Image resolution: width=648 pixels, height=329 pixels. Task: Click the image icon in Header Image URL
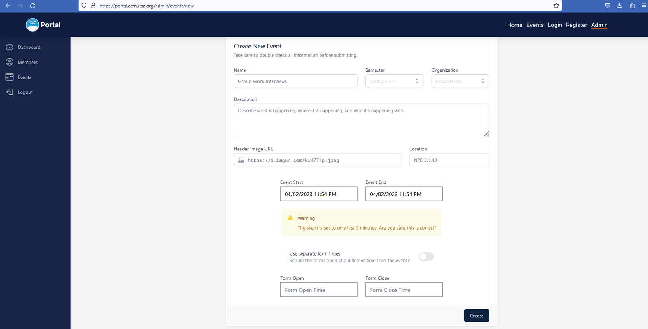point(241,160)
